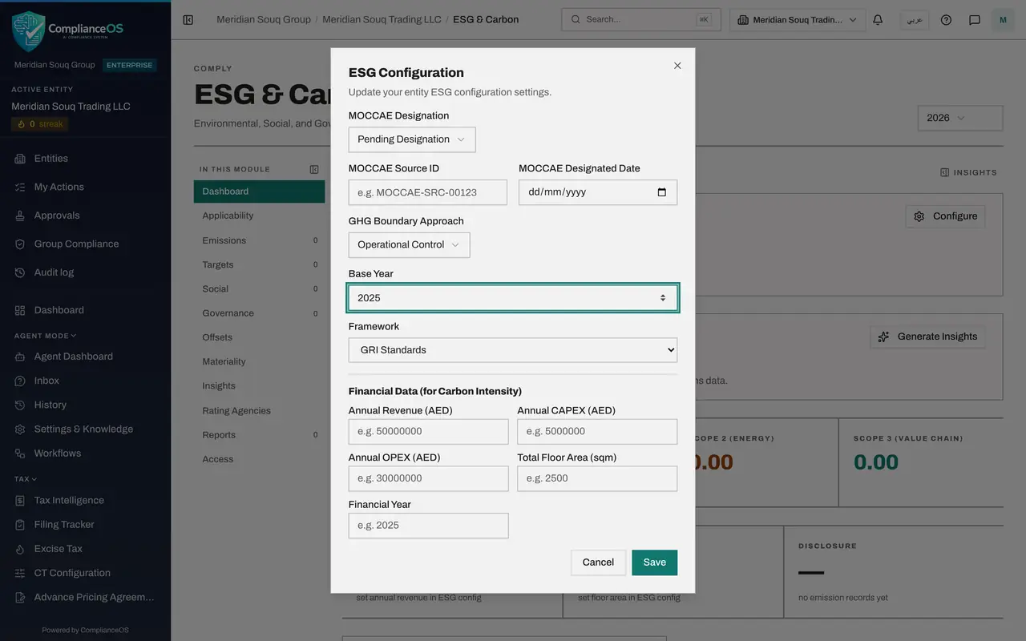Screen dimensions: 1026x641
Task: Click the Financial Year field
Action: point(428,526)
